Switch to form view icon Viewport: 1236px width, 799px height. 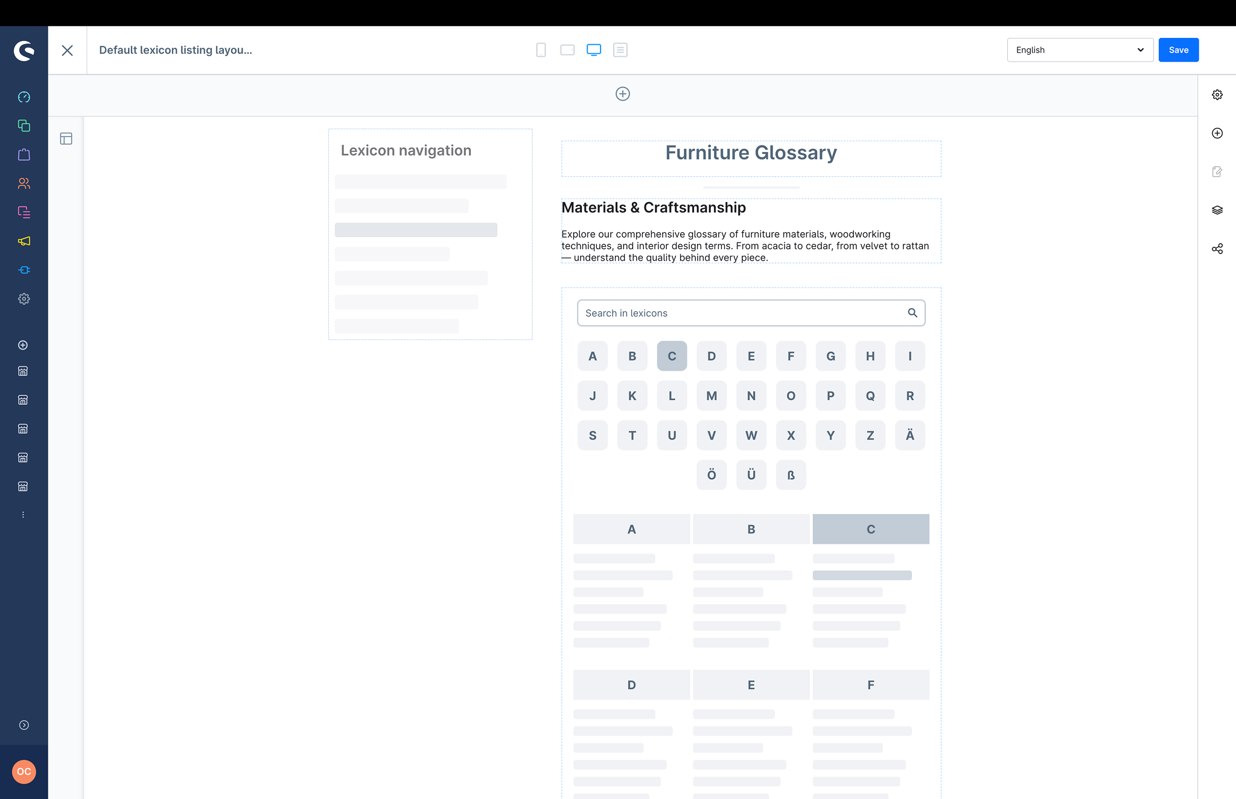[x=620, y=50]
